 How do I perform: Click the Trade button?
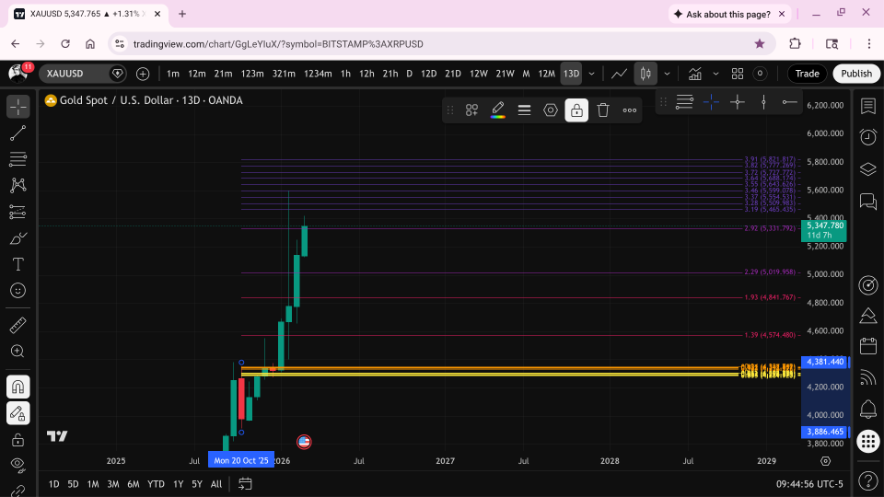[x=807, y=74]
